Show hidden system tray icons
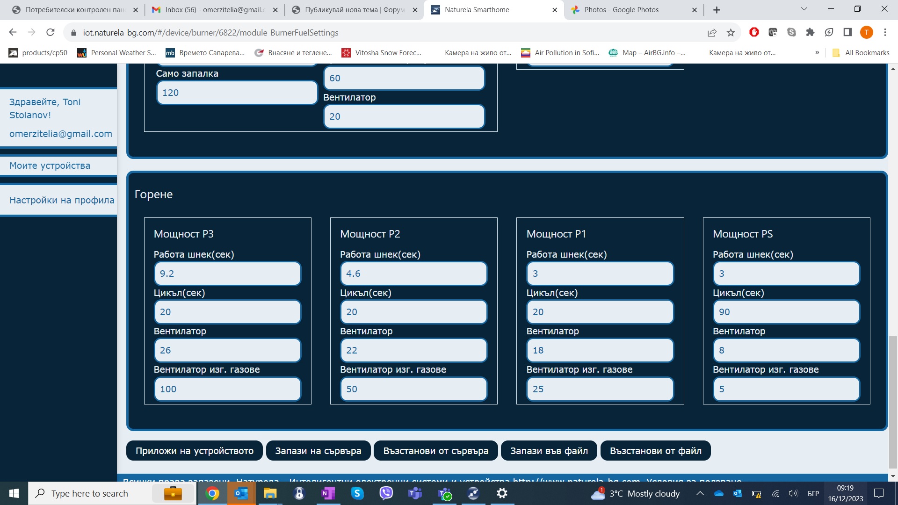The width and height of the screenshot is (898, 505). (x=700, y=493)
